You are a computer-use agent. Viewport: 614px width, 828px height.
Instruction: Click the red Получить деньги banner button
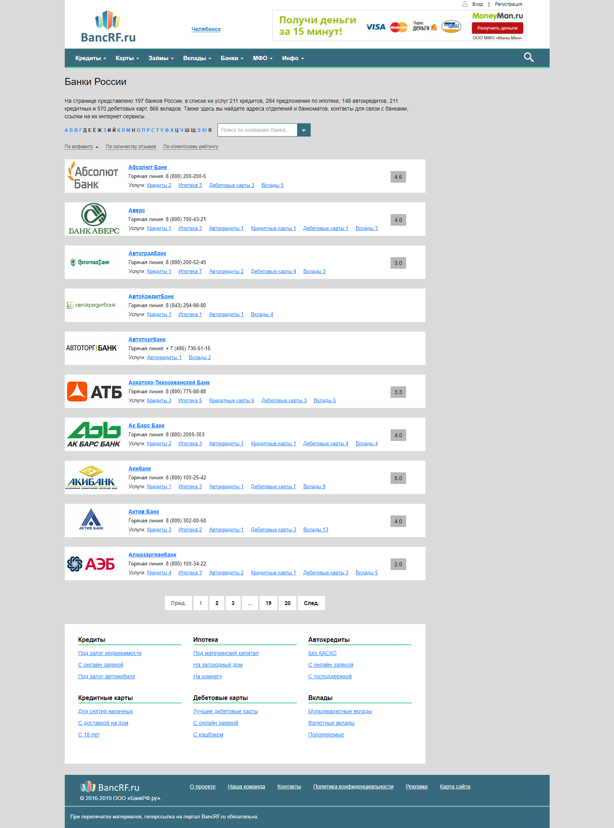497,28
